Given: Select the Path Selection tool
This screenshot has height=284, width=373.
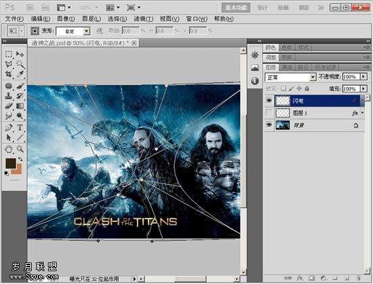Looking at the screenshot, I should click(9, 138).
